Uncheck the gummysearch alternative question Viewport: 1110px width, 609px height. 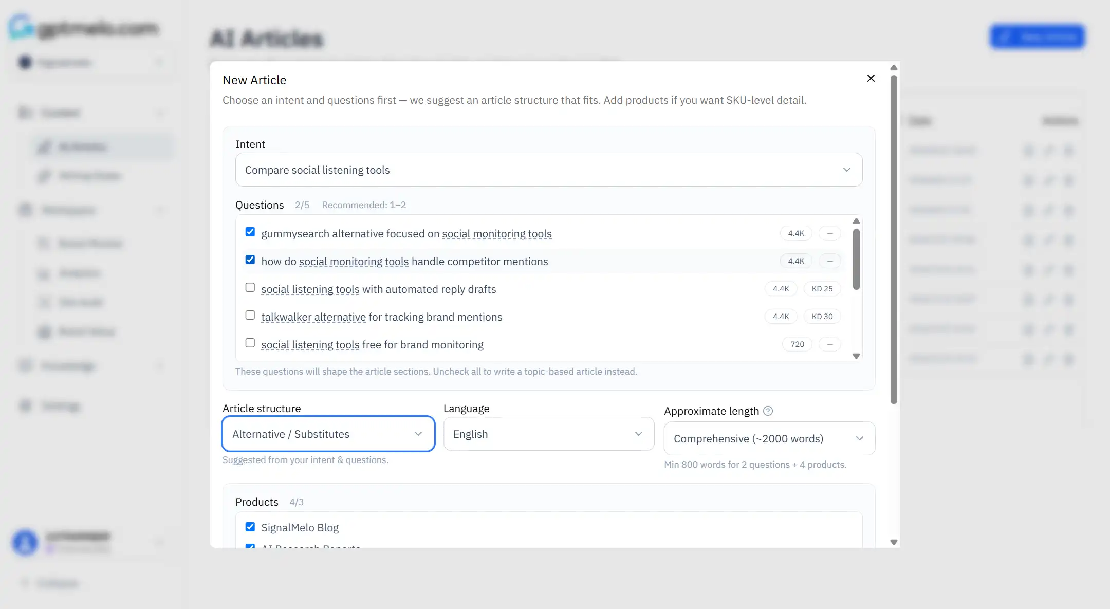250,232
